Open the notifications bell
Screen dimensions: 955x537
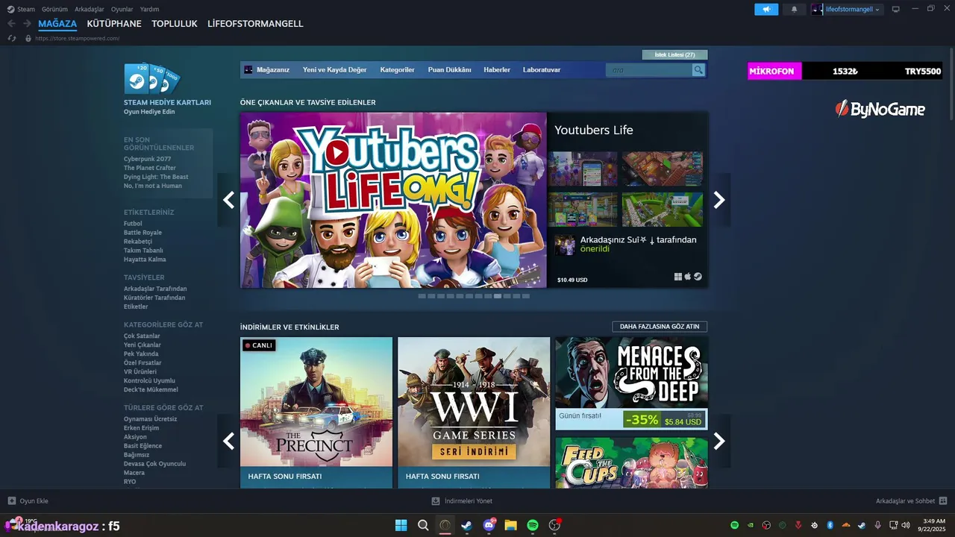(794, 10)
